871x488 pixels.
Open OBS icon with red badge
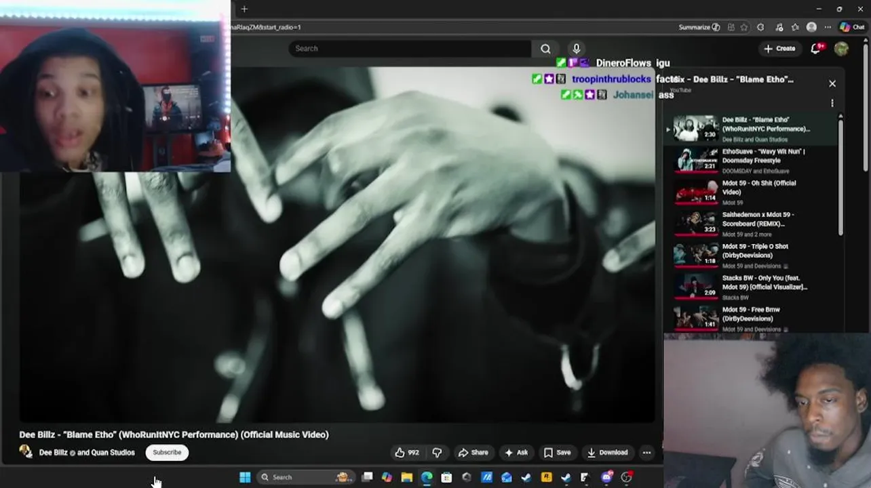point(627,477)
